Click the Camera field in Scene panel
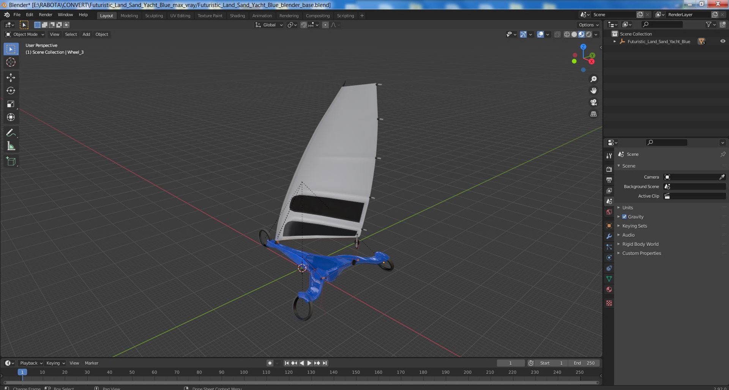Screen dimensions: 729x390 694,177
